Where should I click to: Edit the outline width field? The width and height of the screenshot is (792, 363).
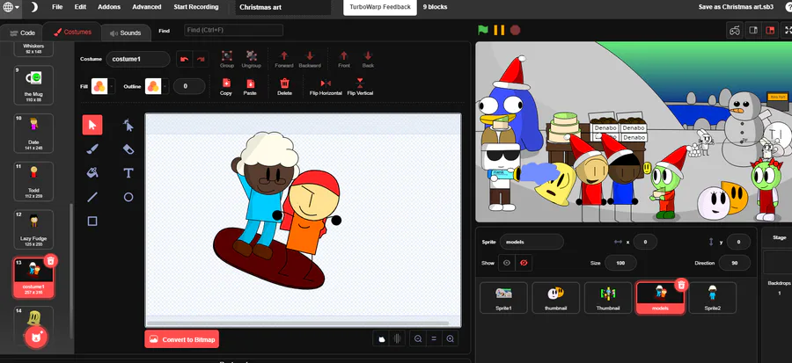click(189, 86)
